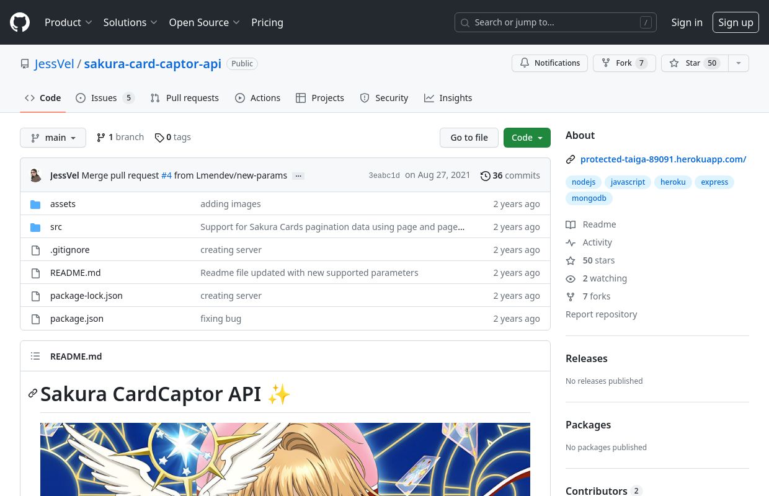View 50 stars in About sidebar

(590, 260)
